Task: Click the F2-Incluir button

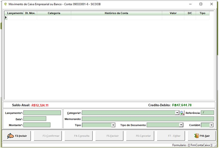Action: [17, 136]
